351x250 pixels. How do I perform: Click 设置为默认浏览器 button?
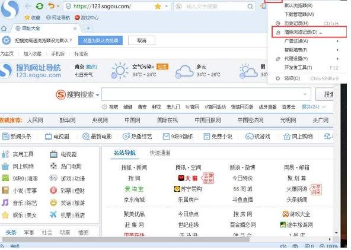(100, 40)
